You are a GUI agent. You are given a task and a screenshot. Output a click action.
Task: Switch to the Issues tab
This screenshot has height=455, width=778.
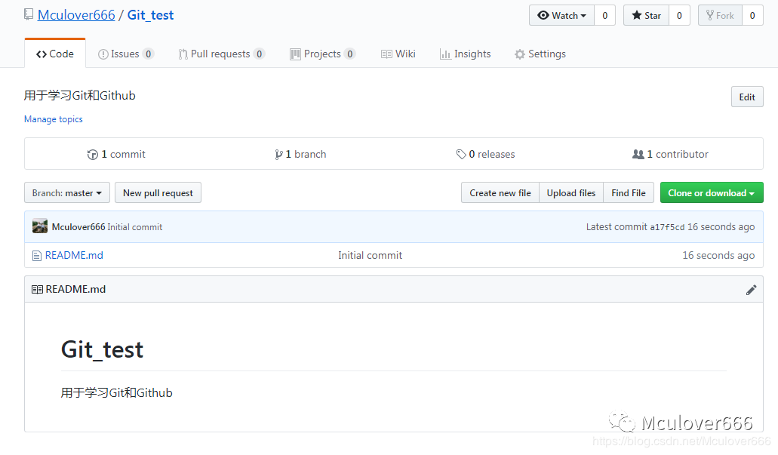point(125,54)
